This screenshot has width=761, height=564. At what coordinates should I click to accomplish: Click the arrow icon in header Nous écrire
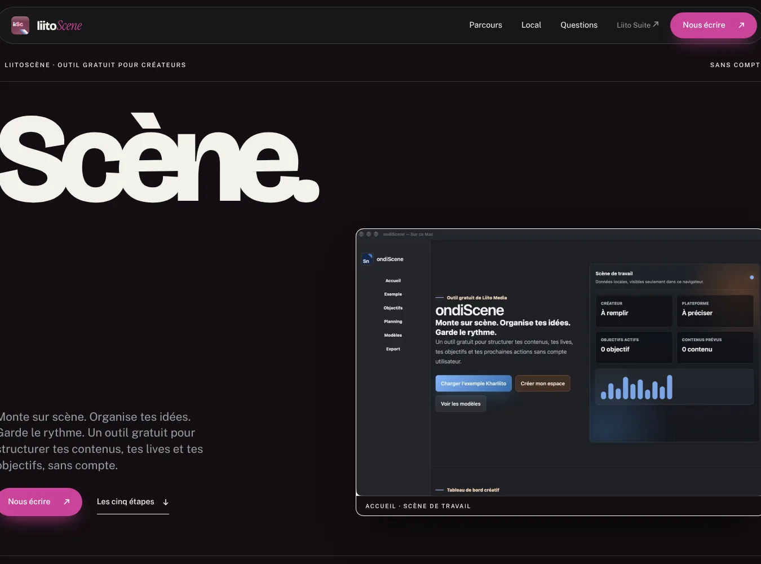(x=741, y=25)
